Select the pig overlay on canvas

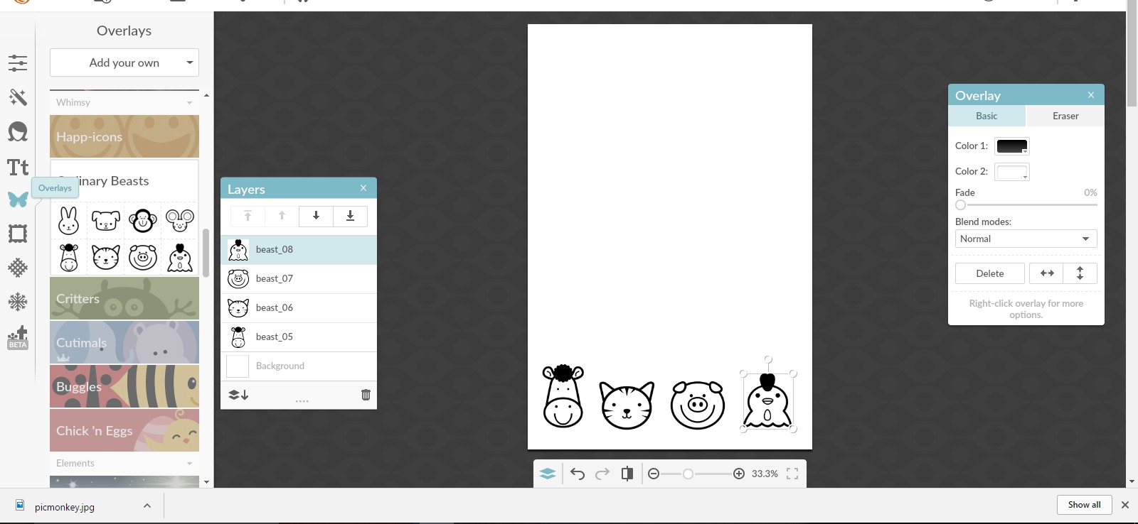coord(697,405)
